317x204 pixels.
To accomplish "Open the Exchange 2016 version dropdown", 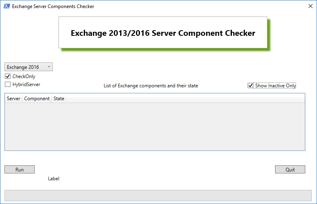I will click(29, 67).
